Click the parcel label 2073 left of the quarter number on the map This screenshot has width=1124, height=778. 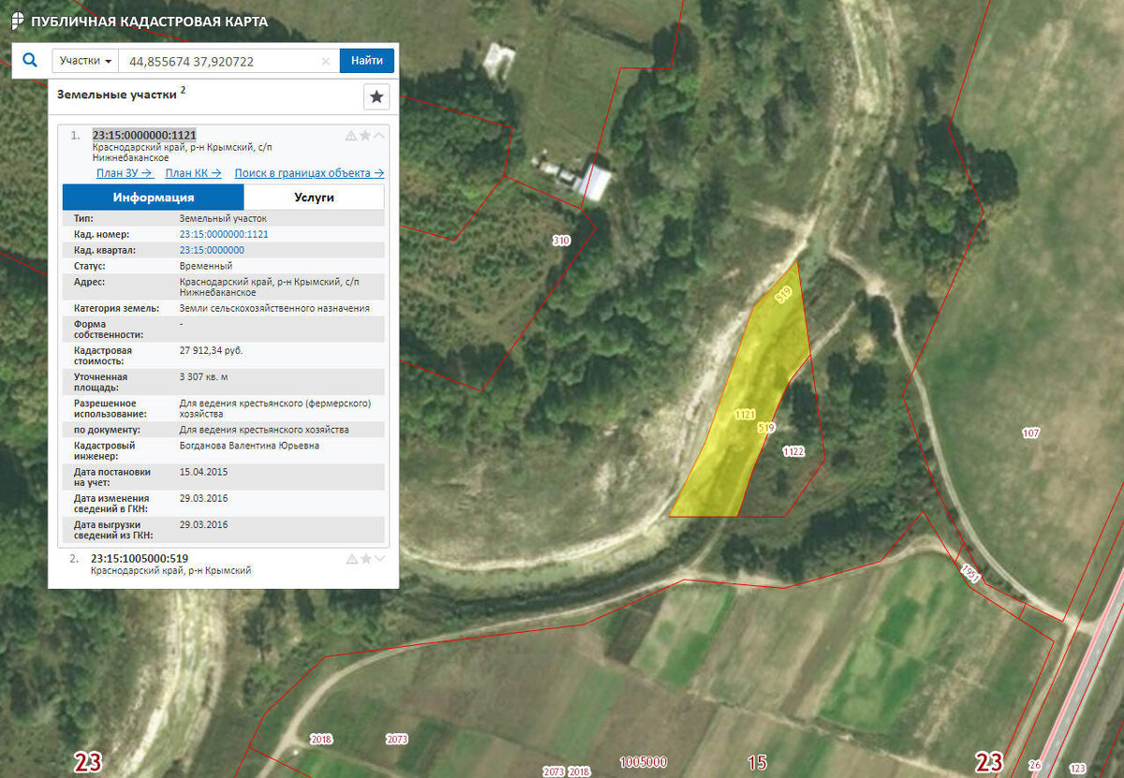(x=553, y=771)
